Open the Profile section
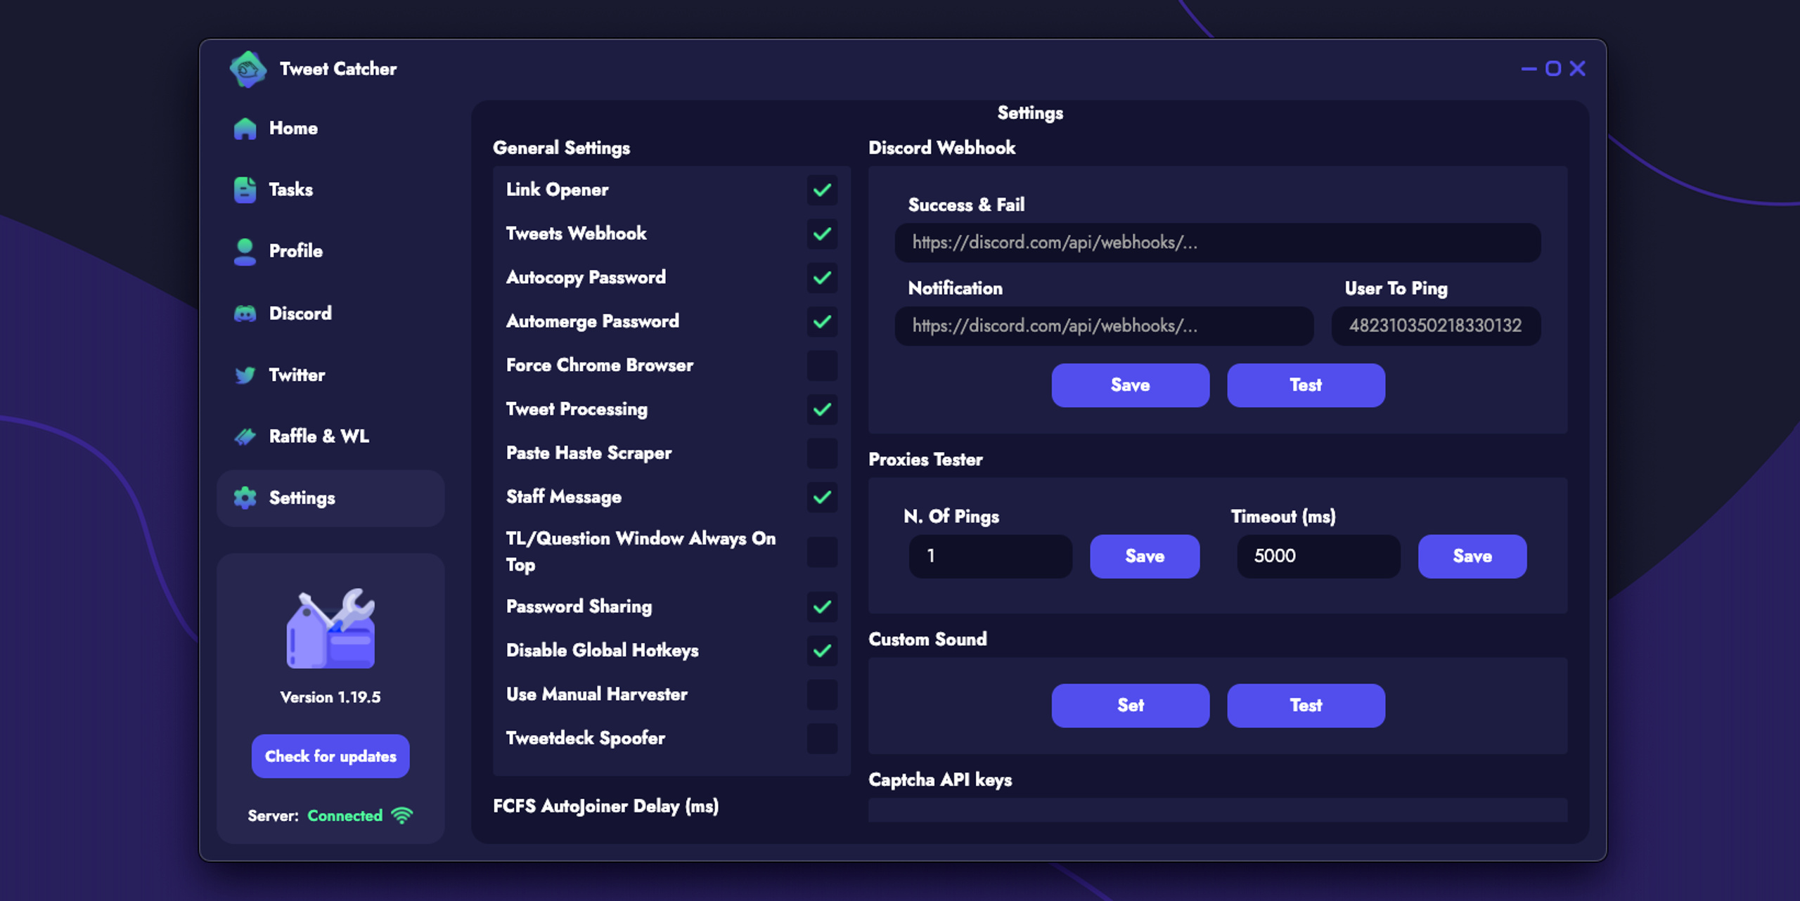The width and height of the screenshot is (1800, 901). 330,251
